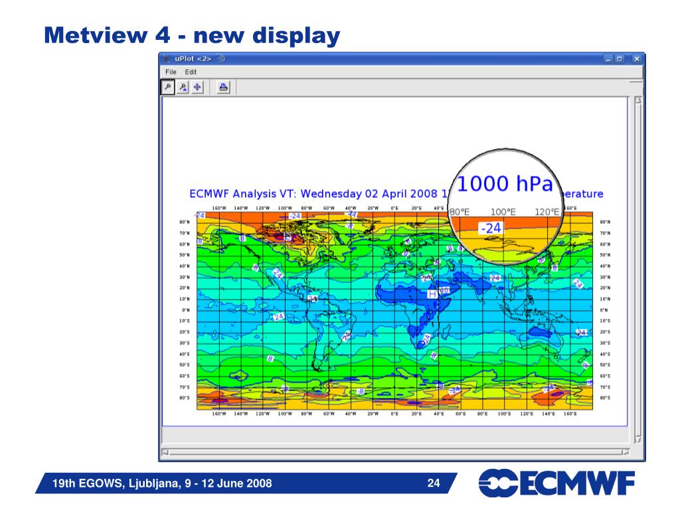Click the vertical scrollbar down arrow
This screenshot has width=680, height=510.
pos(638,439)
